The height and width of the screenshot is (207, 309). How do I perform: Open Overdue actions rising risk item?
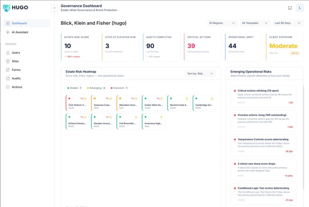click(263, 121)
